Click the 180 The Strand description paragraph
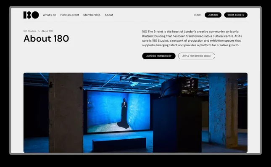Image resolution: width=271 pixels, height=167 pixels. (x=192, y=38)
